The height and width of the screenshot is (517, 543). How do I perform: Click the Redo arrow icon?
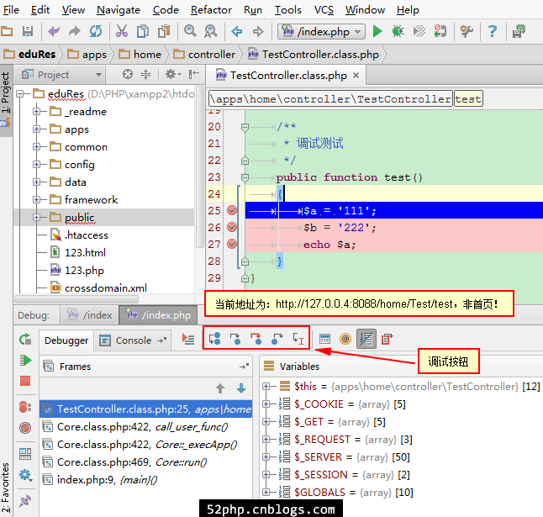tap(74, 31)
